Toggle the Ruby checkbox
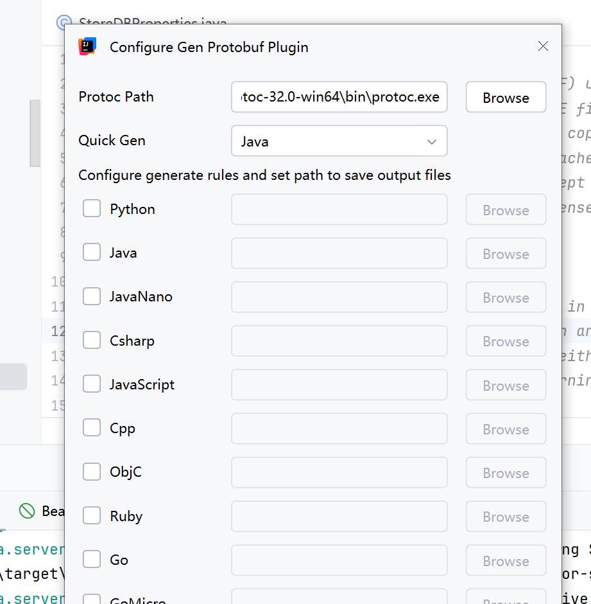 [92, 516]
